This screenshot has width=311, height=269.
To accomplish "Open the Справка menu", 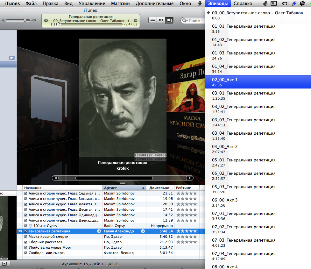I will [x=243, y=4].
